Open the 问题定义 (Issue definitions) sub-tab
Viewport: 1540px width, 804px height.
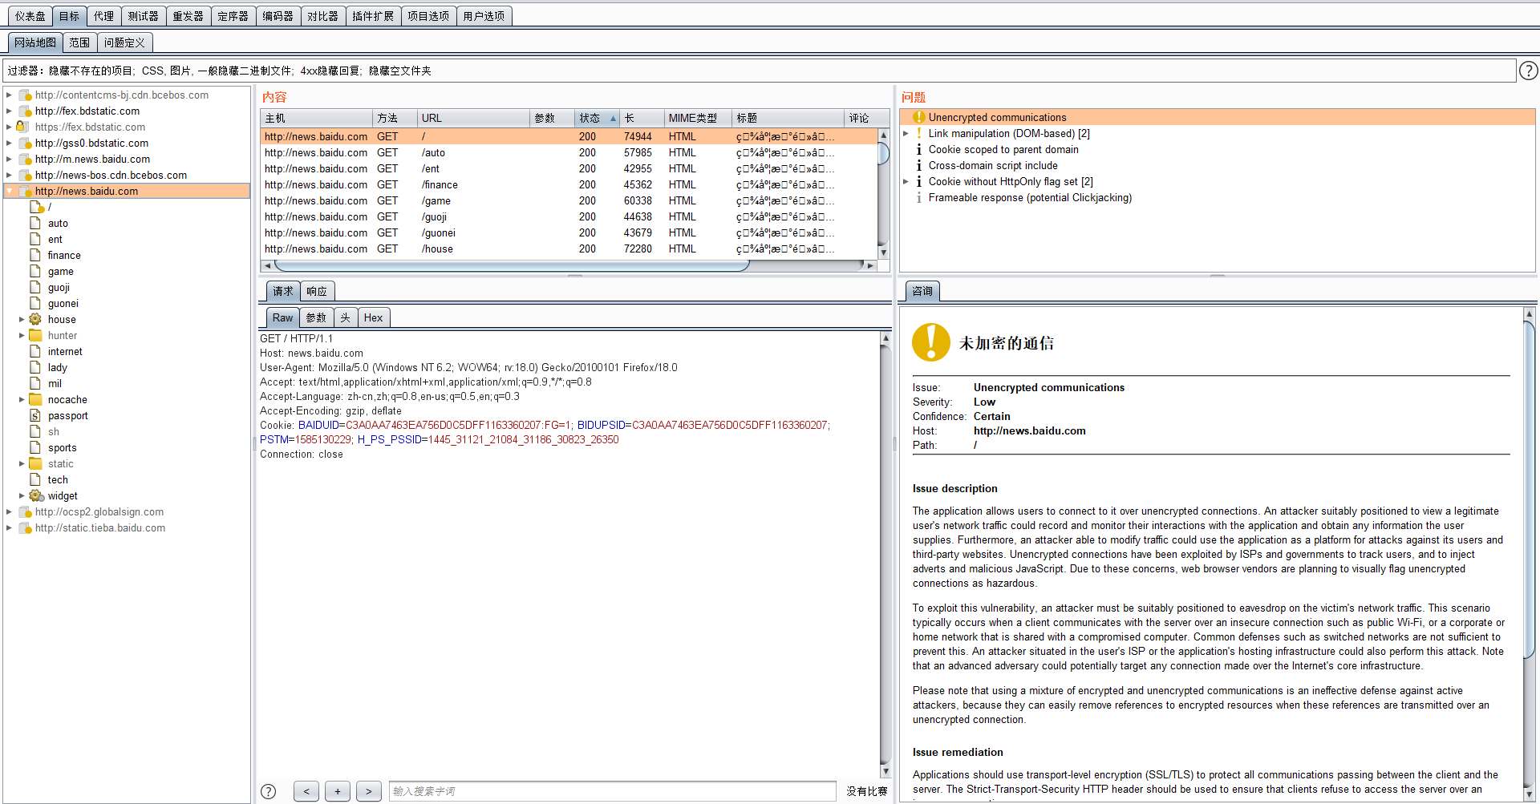[x=124, y=42]
